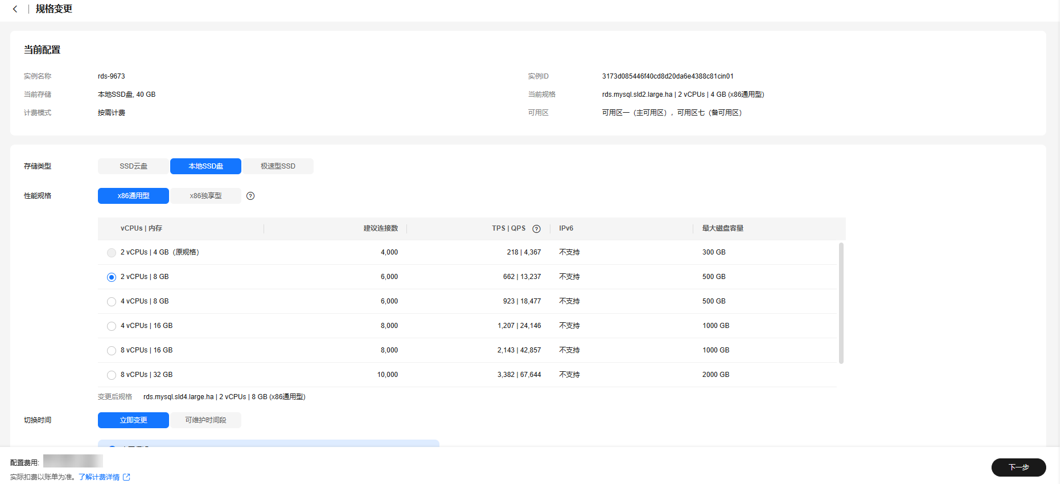Switch storage type to 极速型SSD
The height and width of the screenshot is (484, 1061).
point(278,166)
